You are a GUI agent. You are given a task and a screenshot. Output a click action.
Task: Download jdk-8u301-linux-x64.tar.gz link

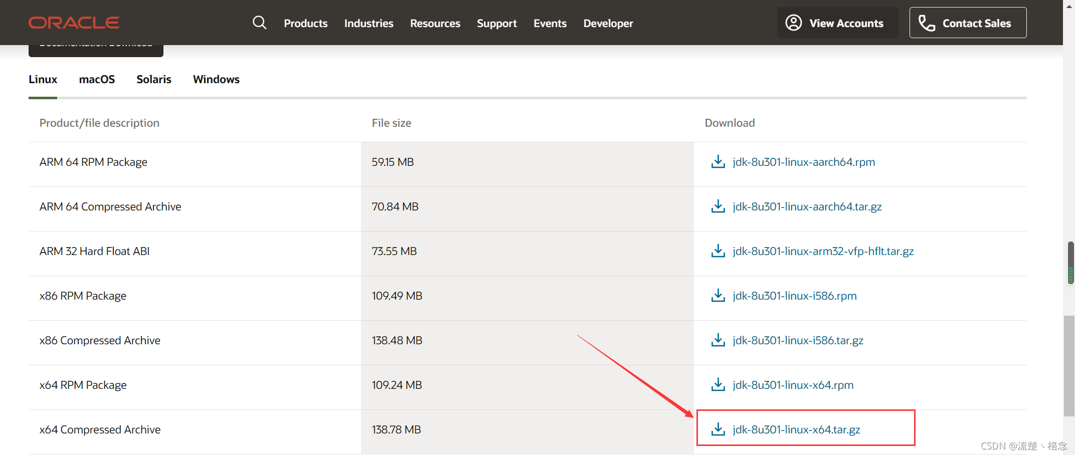click(x=796, y=429)
